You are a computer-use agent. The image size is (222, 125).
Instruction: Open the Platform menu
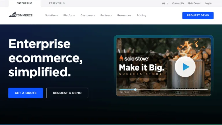click(69, 15)
